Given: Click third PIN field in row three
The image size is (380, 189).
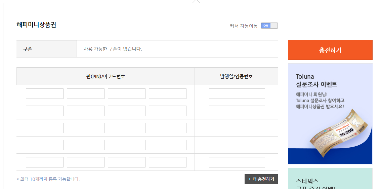Looking at the screenshot, I should click(127, 128).
